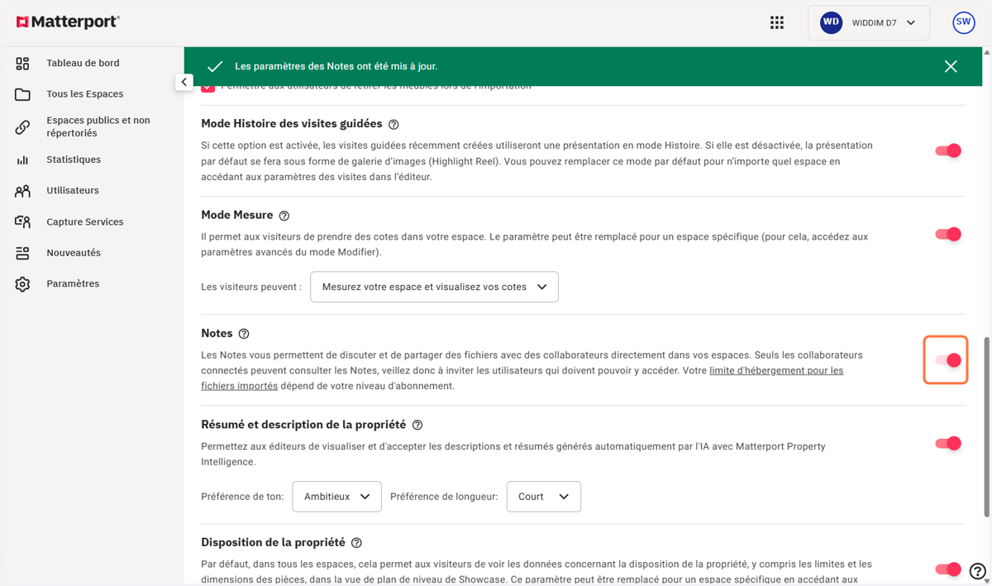Collapse the sidebar with the chevron button
992x586 pixels.
[184, 82]
